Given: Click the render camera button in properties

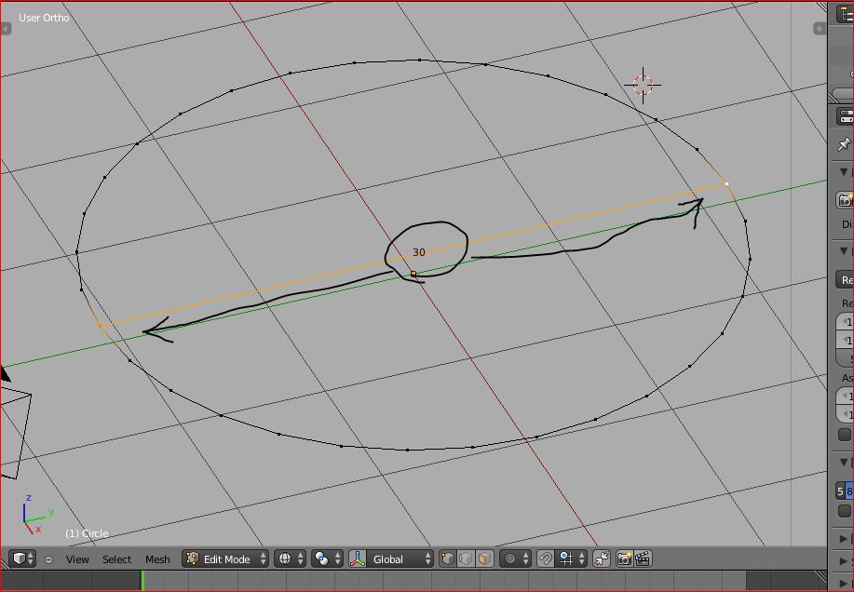Looking at the screenshot, I should (846, 200).
